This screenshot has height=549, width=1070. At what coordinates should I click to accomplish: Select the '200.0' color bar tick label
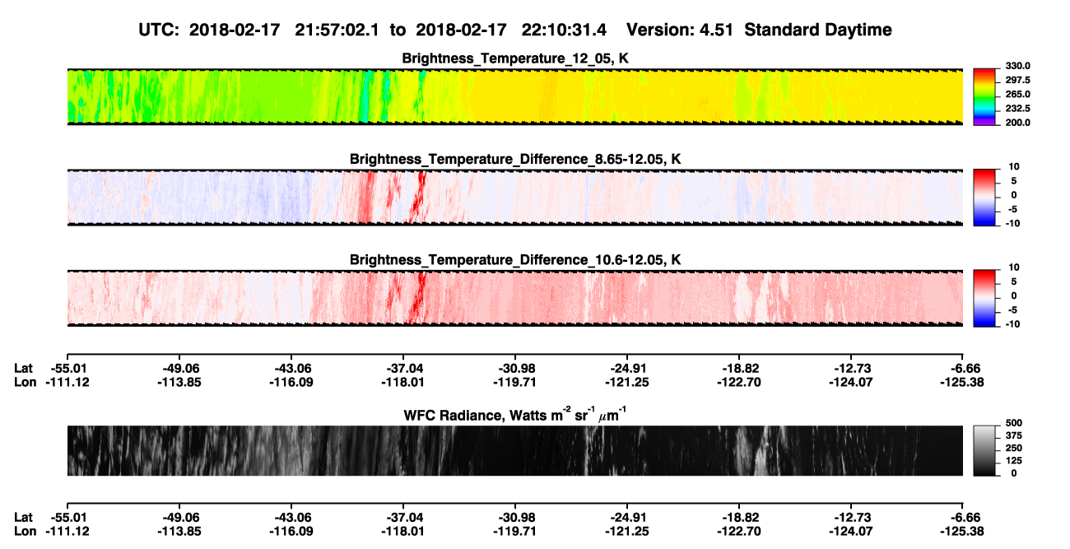(x=1017, y=123)
